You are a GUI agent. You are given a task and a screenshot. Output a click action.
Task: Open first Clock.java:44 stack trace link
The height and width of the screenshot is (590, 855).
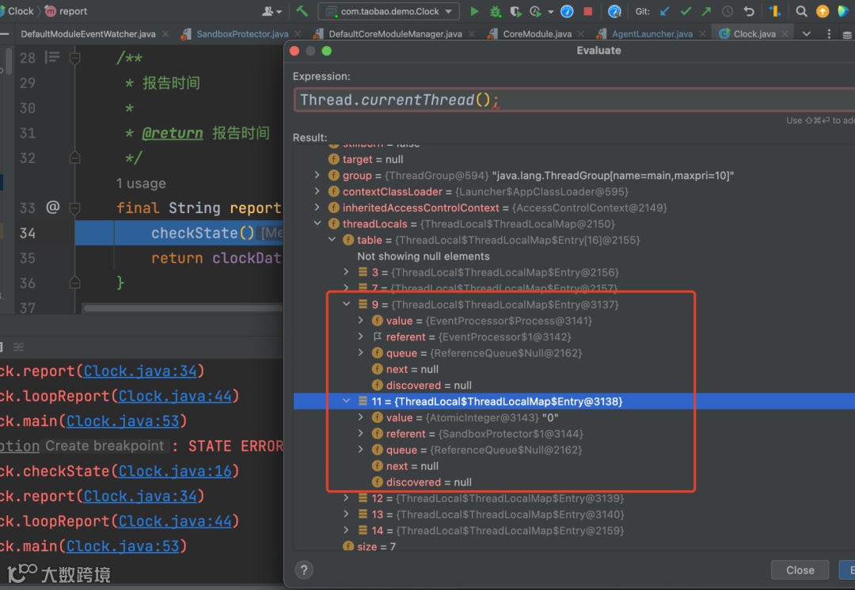tap(175, 396)
